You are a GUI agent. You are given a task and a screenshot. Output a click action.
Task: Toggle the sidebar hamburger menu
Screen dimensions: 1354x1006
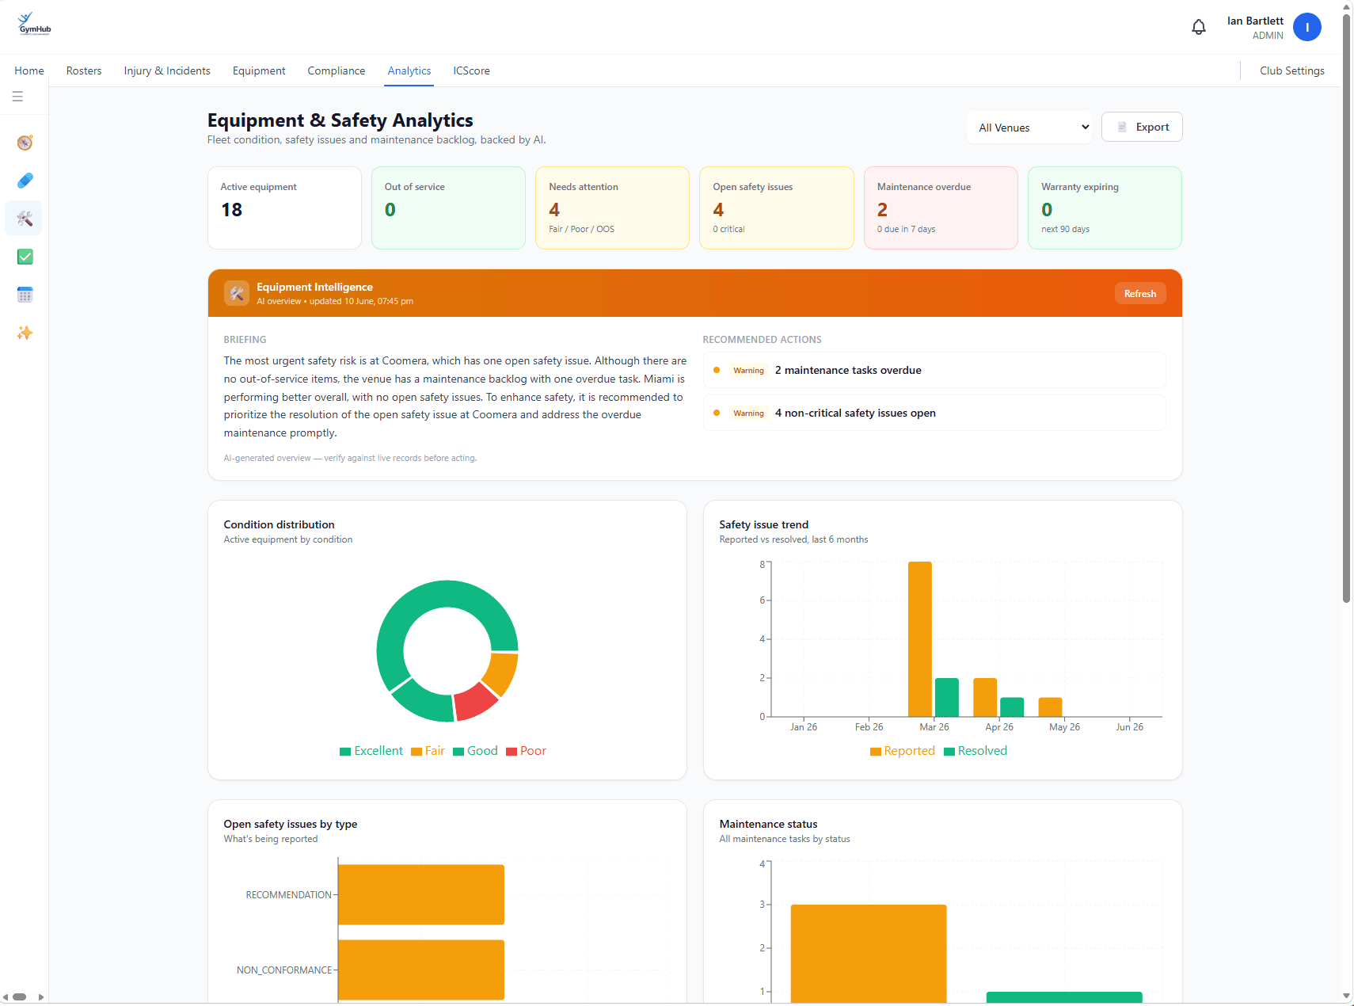(17, 97)
